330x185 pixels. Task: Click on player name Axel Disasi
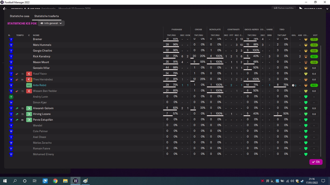pyautogui.click(x=39, y=137)
